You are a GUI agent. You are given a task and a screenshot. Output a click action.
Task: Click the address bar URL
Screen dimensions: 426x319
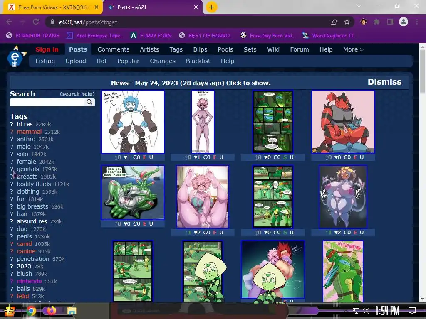tap(88, 22)
